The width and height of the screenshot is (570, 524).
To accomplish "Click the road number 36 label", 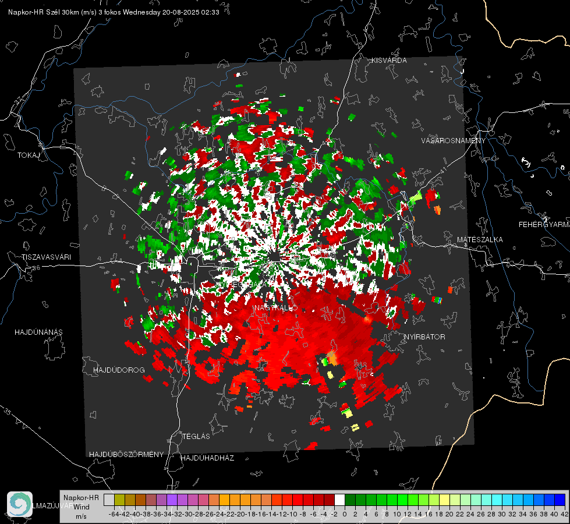I will coord(36,268).
